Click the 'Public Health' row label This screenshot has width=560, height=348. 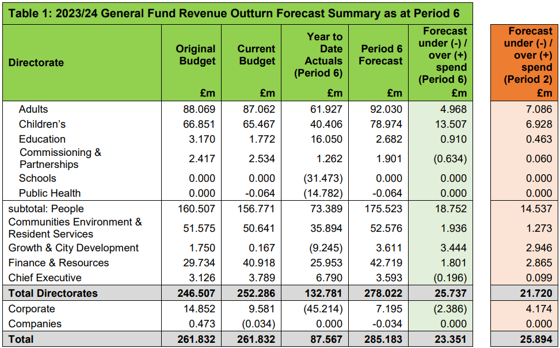pyautogui.click(x=49, y=193)
